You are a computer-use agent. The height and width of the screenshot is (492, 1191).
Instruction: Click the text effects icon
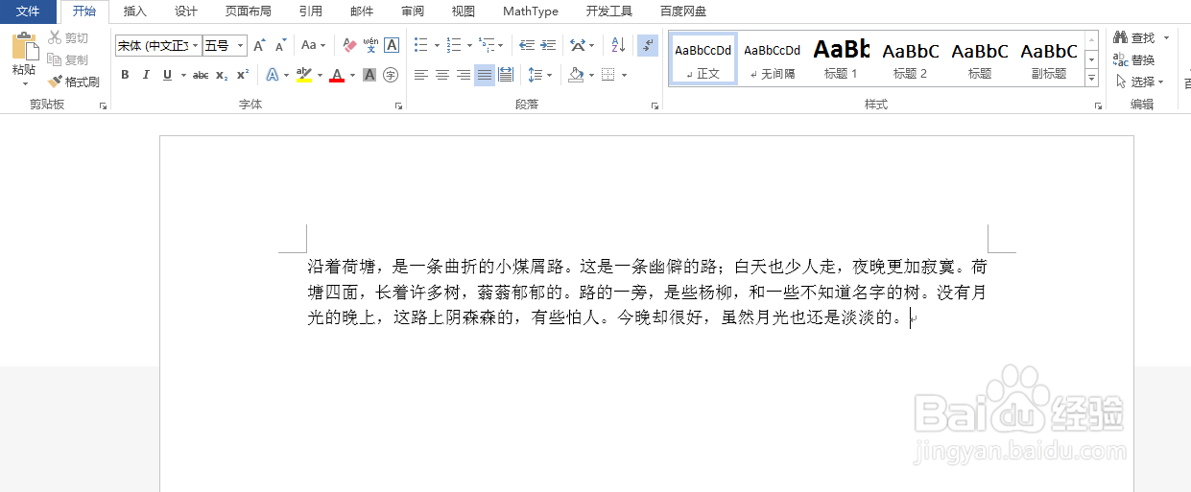(x=273, y=75)
